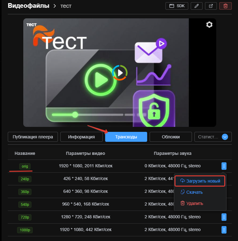Choose Удалить from the context menu
The height and width of the screenshot is (241, 238).
(200, 203)
